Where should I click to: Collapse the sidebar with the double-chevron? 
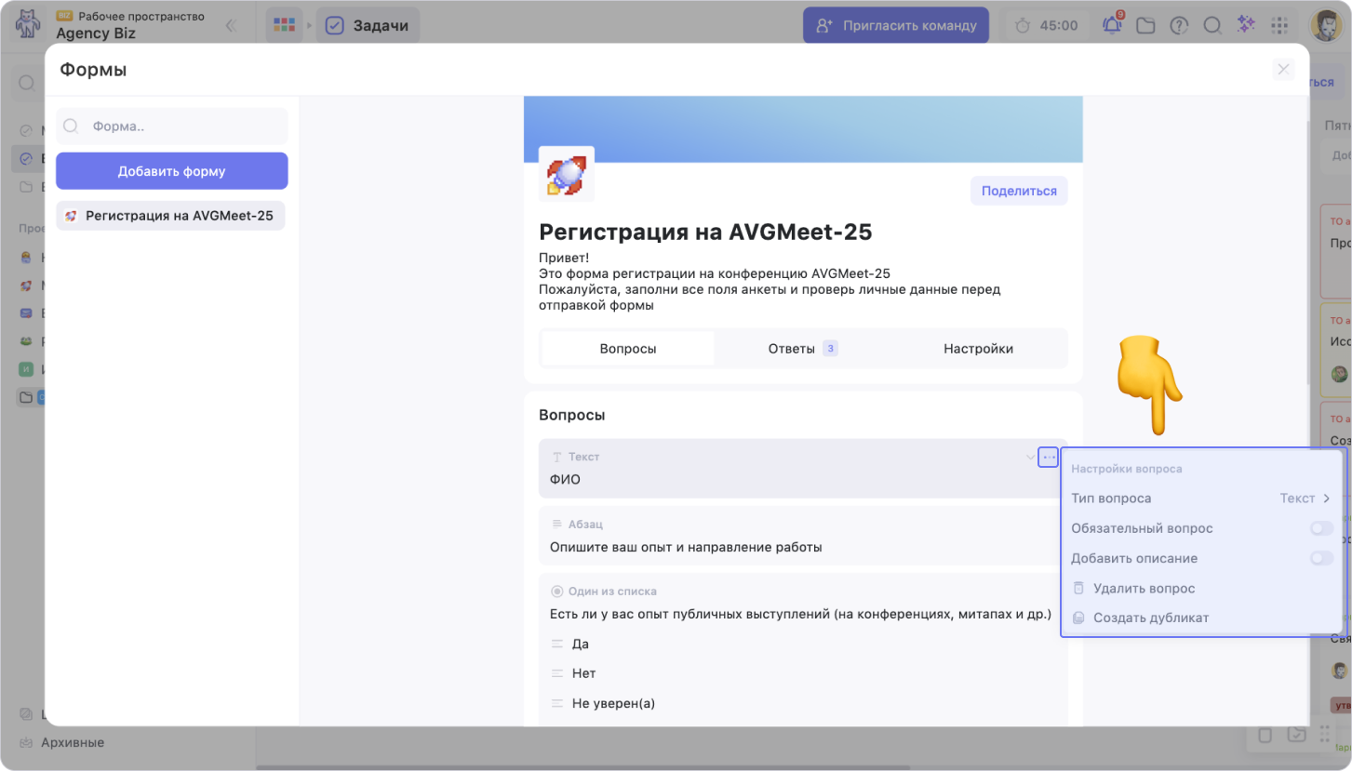tap(231, 25)
